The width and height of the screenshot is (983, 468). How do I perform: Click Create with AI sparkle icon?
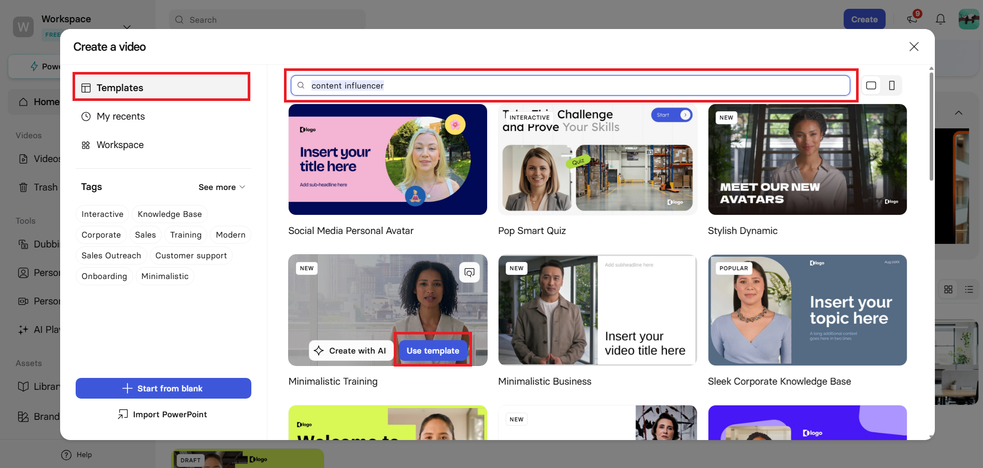click(x=319, y=350)
